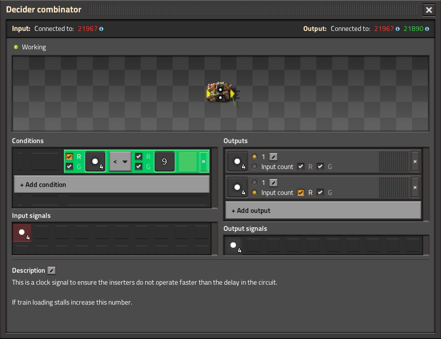
Task: Click the red signal in Input signals
Action: pos(22,233)
